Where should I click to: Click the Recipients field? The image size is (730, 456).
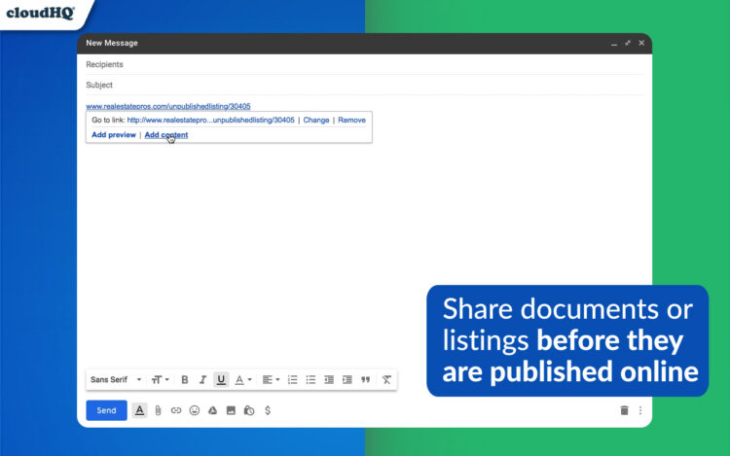(x=365, y=64)
